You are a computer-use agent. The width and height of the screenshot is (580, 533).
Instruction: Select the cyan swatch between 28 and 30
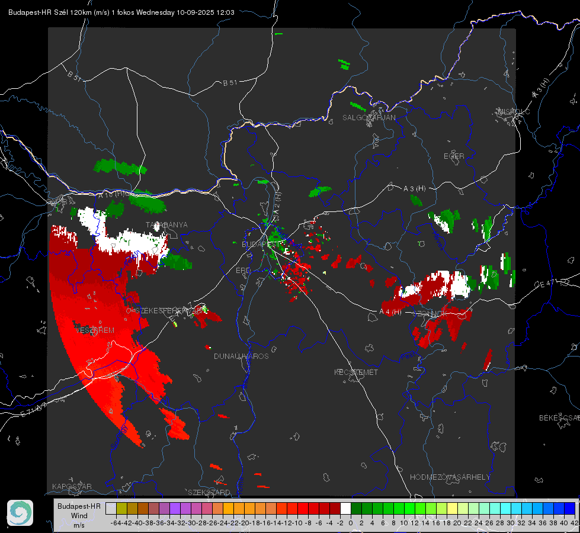pyautogui.click(x=505, y=509)
